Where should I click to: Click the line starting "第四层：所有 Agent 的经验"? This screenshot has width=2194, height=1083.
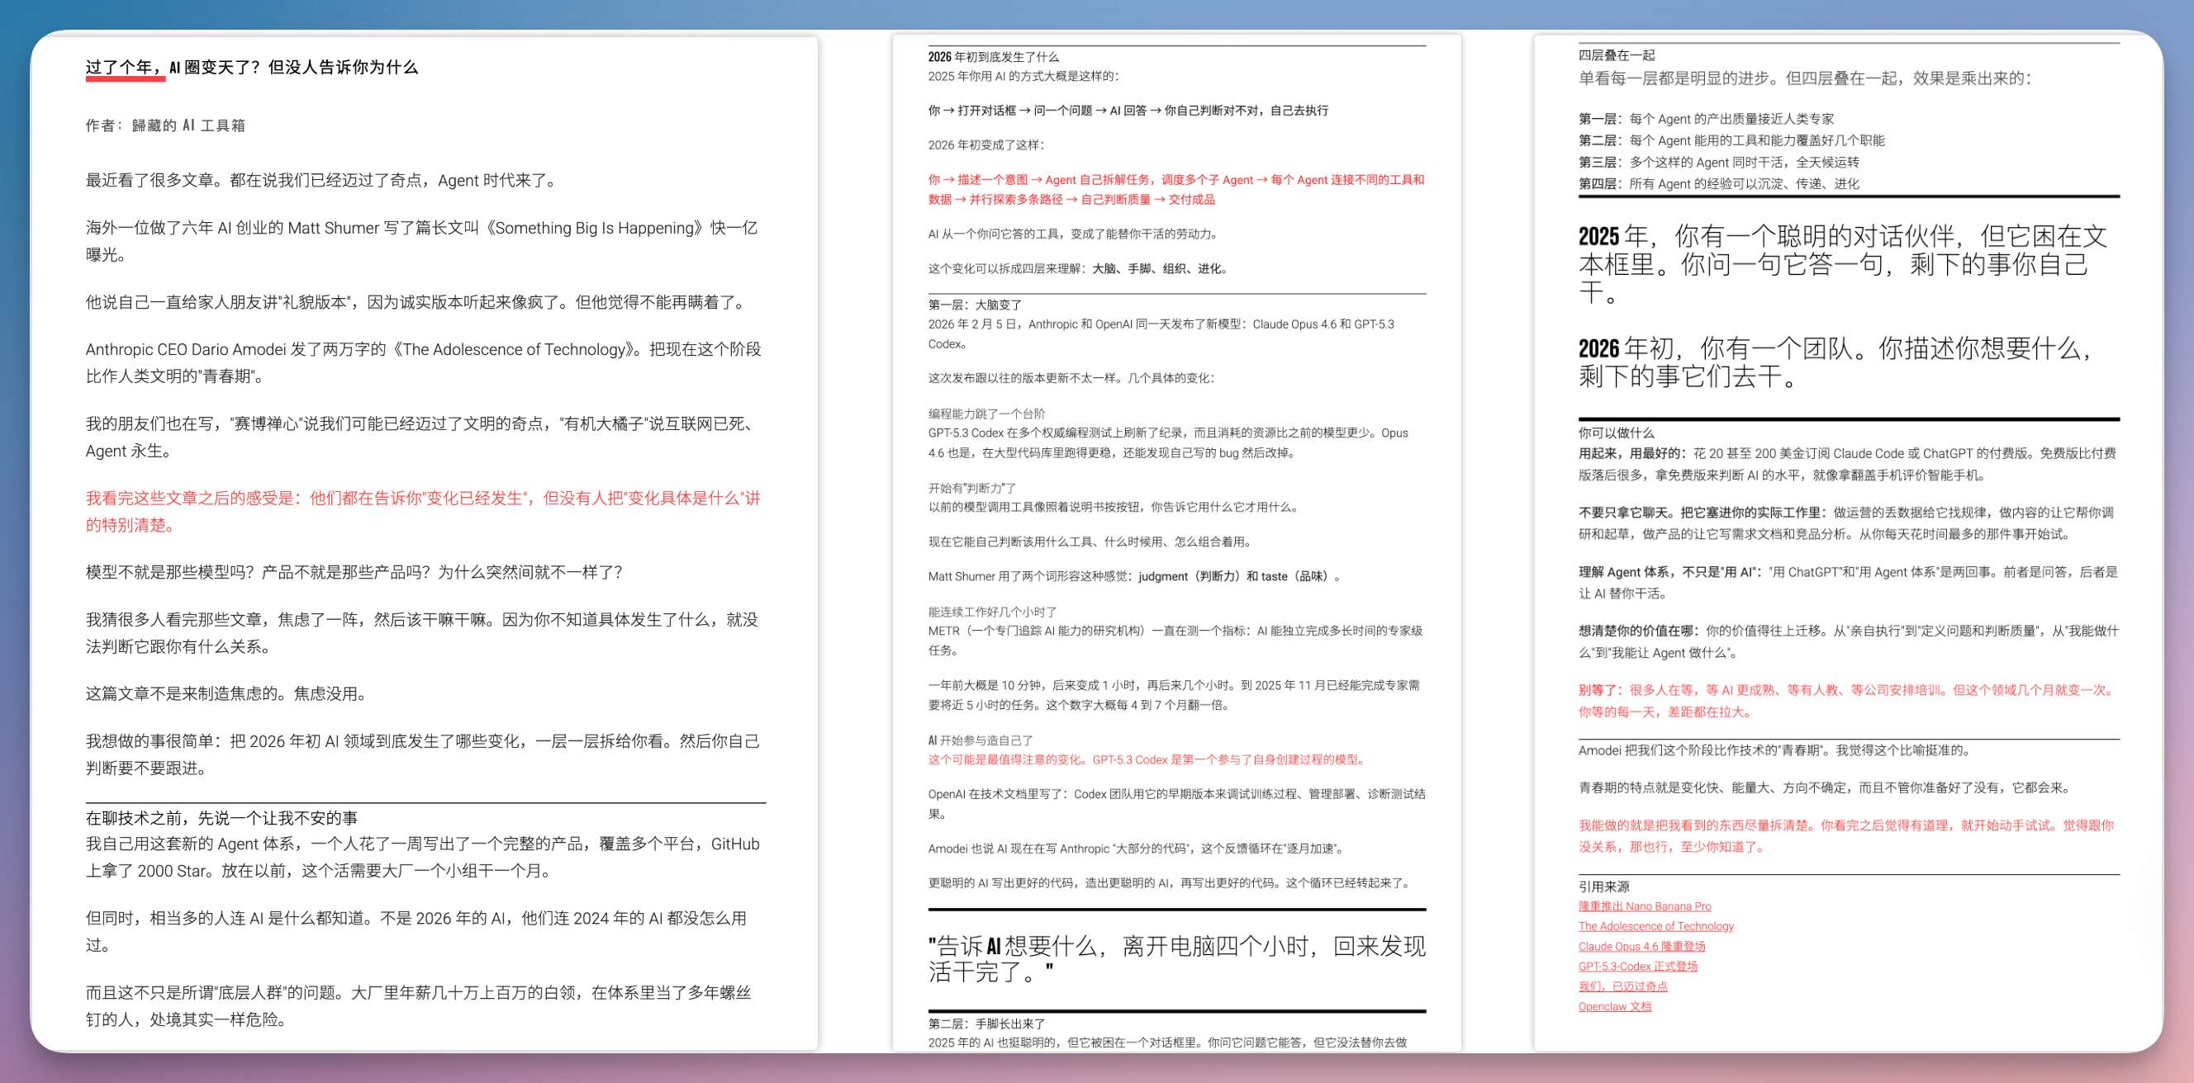tap(1719, 183)
